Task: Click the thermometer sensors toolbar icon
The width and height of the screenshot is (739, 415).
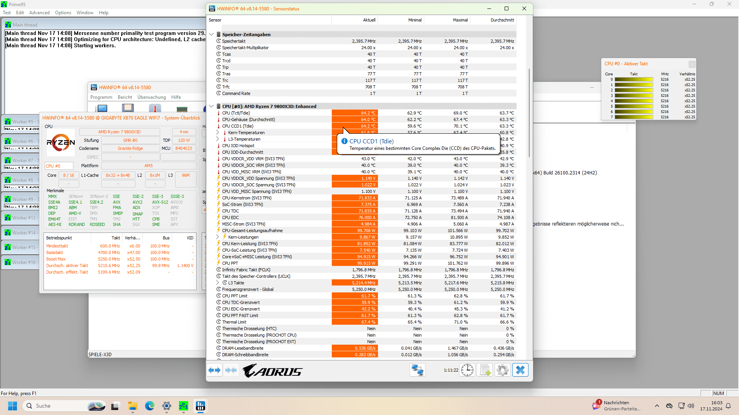Action: point(155,108)
